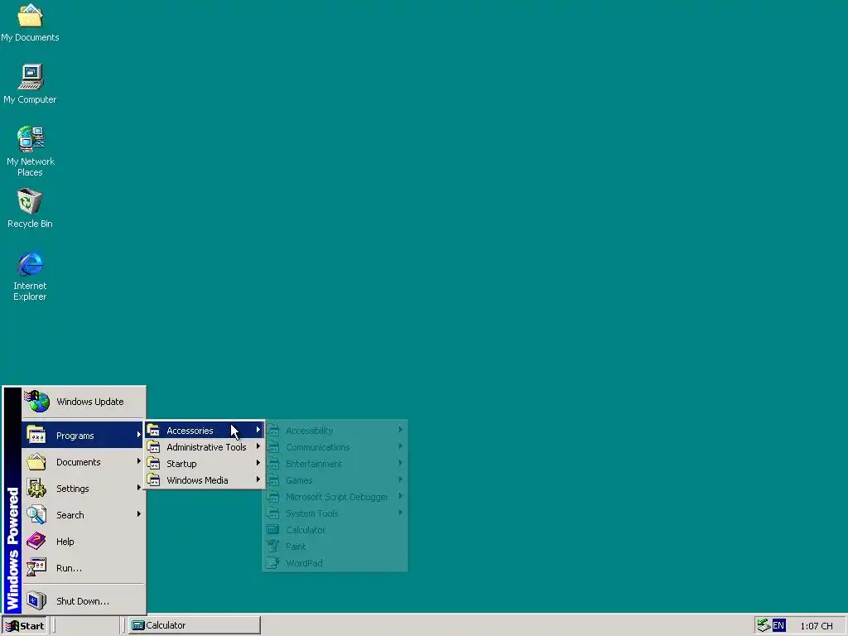Image resolution: width=848 pixels, height=636 pixels.
Task: Expand the Games submenu arrow
Action: (x=400, y=479)
